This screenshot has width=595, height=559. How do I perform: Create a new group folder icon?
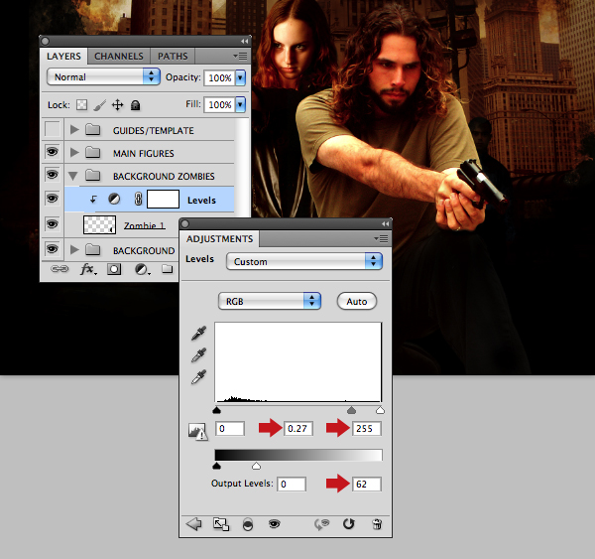[168, 269]
